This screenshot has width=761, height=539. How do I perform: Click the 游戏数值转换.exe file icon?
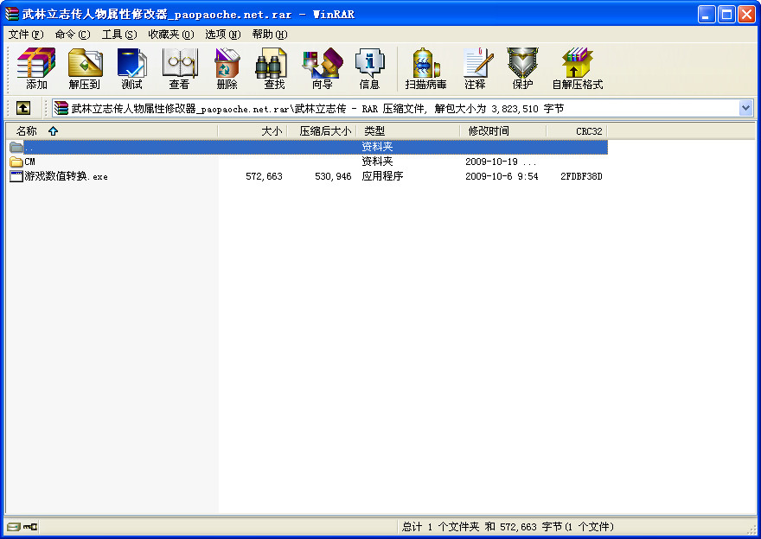coord(16,176)
